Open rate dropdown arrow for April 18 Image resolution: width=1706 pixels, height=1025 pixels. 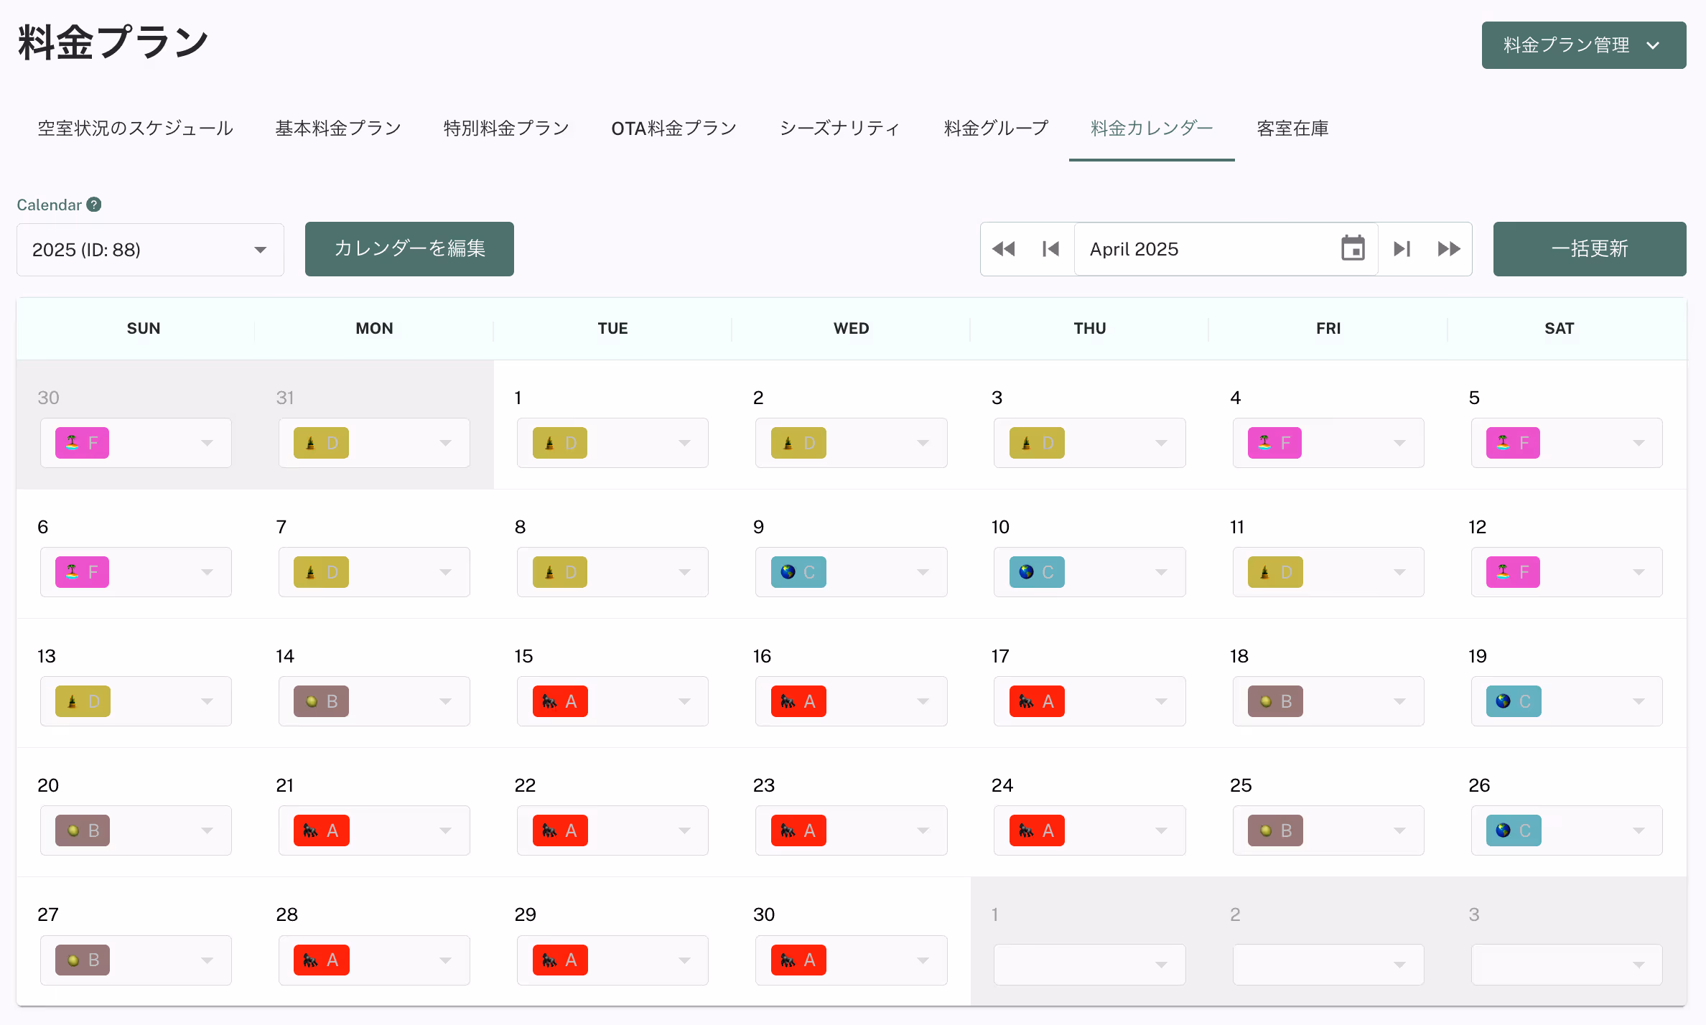tap(1399, 701)
